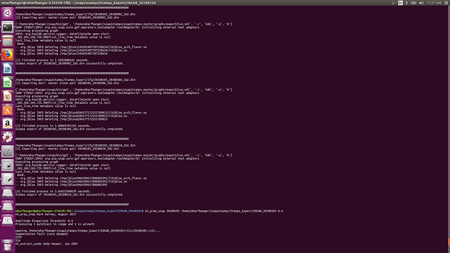The height and width of the screenshot is (253, 450).
Task: Open the volume sound menu
Action: (421, 3)
